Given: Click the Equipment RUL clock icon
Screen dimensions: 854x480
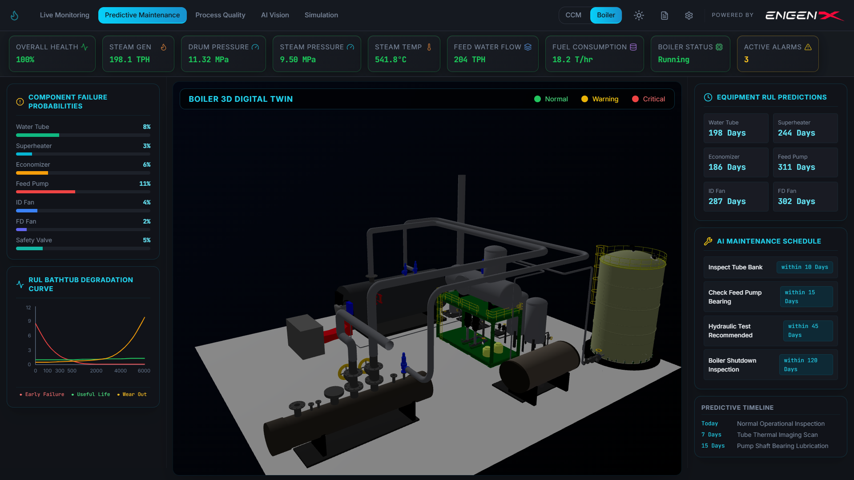Looking at the screenshot, I should [708, 97].
